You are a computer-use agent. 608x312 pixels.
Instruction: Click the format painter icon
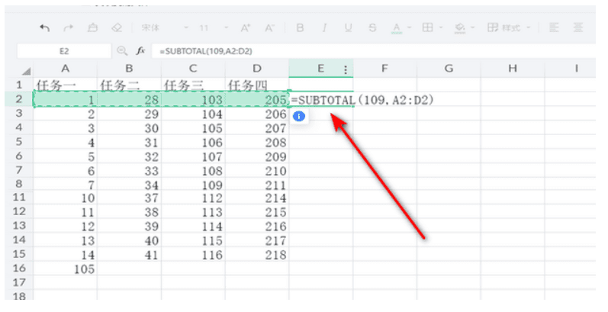click(92, 27)
